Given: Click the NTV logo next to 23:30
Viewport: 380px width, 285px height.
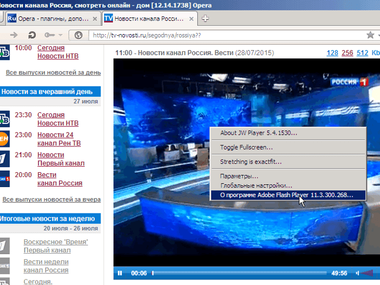Looking at the screenshot, I should tap(4, 119).
